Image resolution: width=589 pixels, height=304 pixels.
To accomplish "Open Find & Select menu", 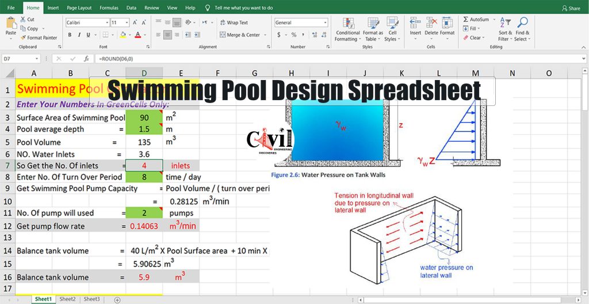I will [x=522, y=29].
